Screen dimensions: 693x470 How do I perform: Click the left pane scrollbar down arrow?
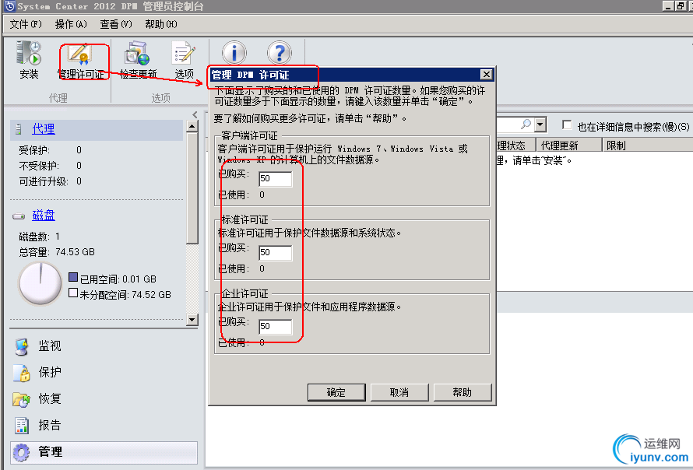pyautogui.click(x=192, y=319)
